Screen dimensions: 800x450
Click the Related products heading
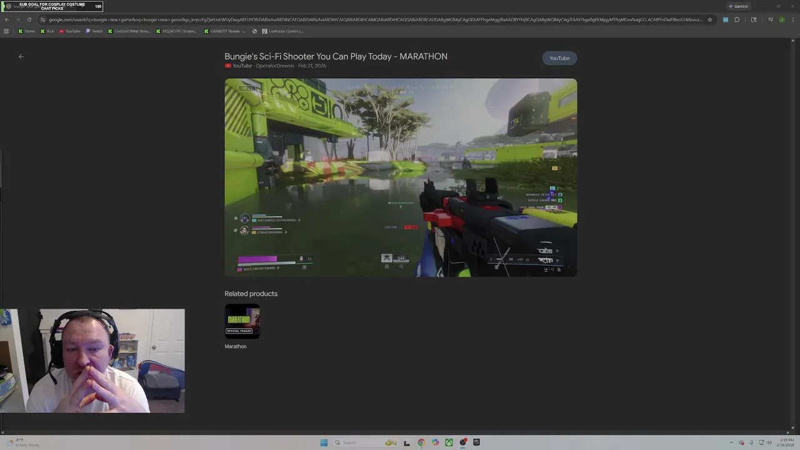[251, 294]
